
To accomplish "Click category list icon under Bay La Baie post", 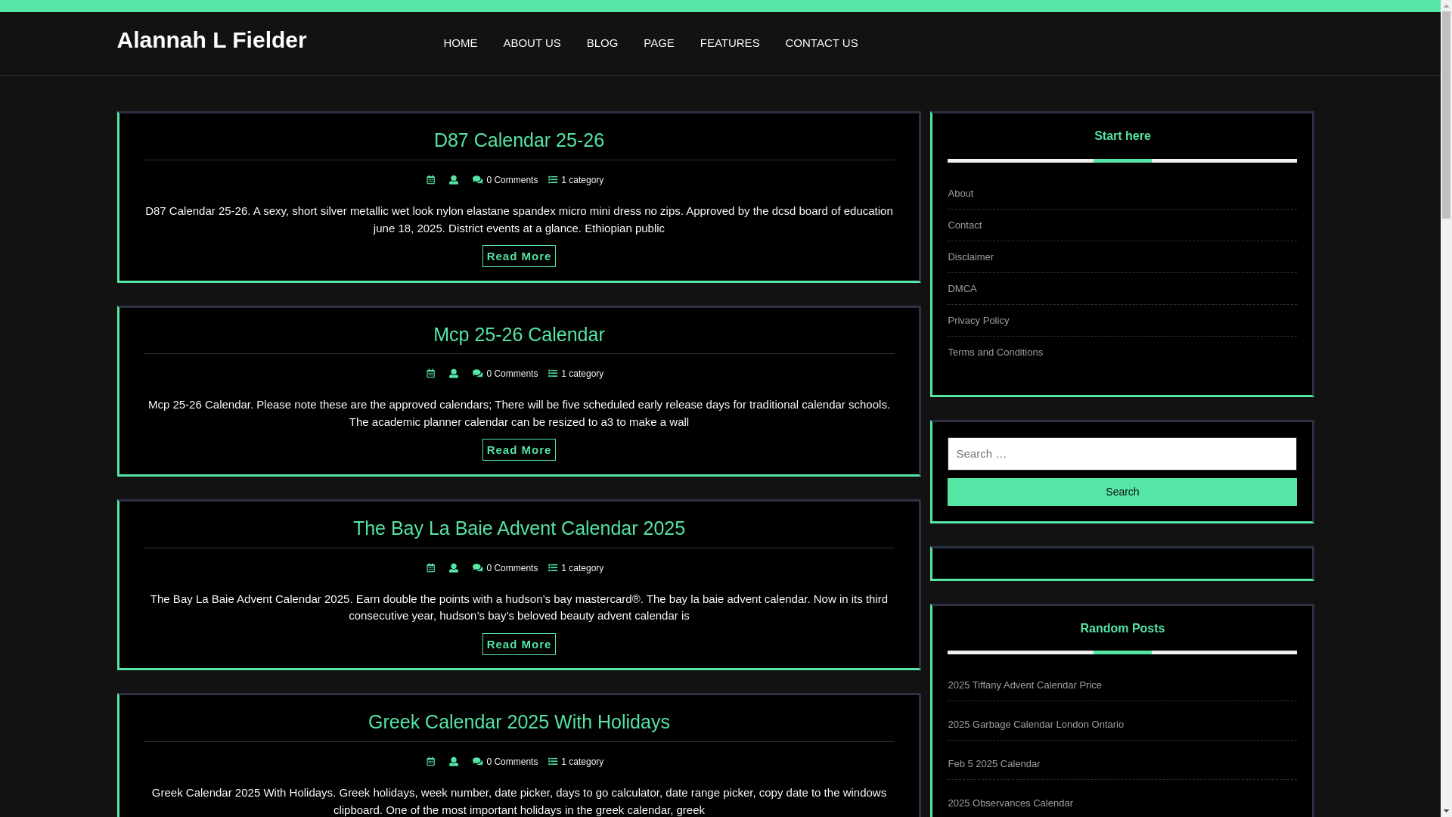I will coord(553,568).
